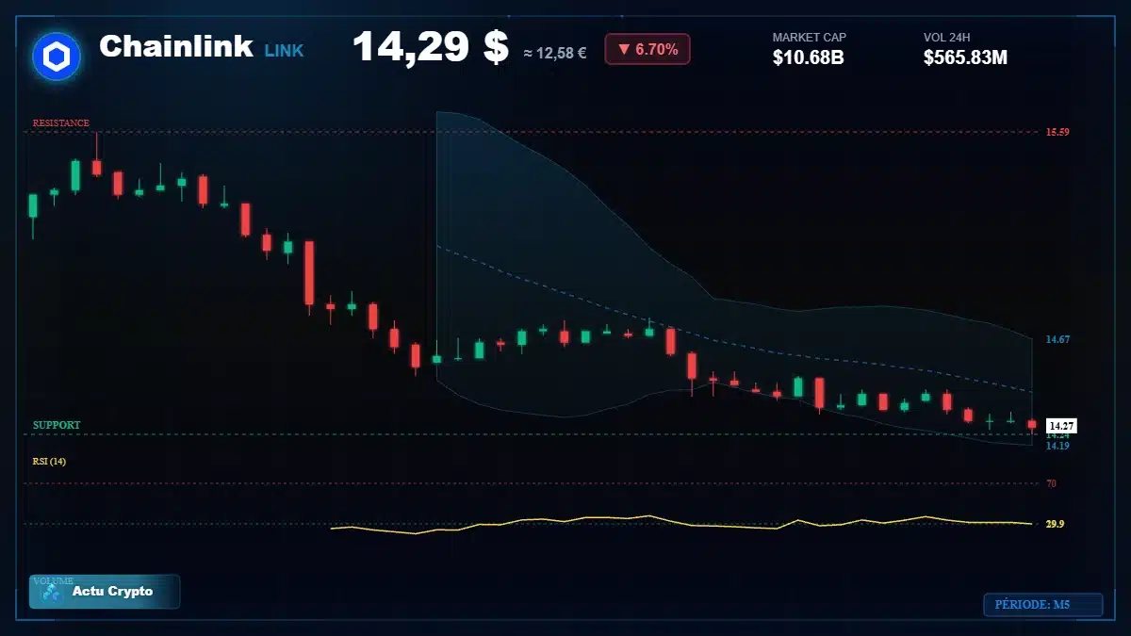Click the red 6.70% change badge

647,49
